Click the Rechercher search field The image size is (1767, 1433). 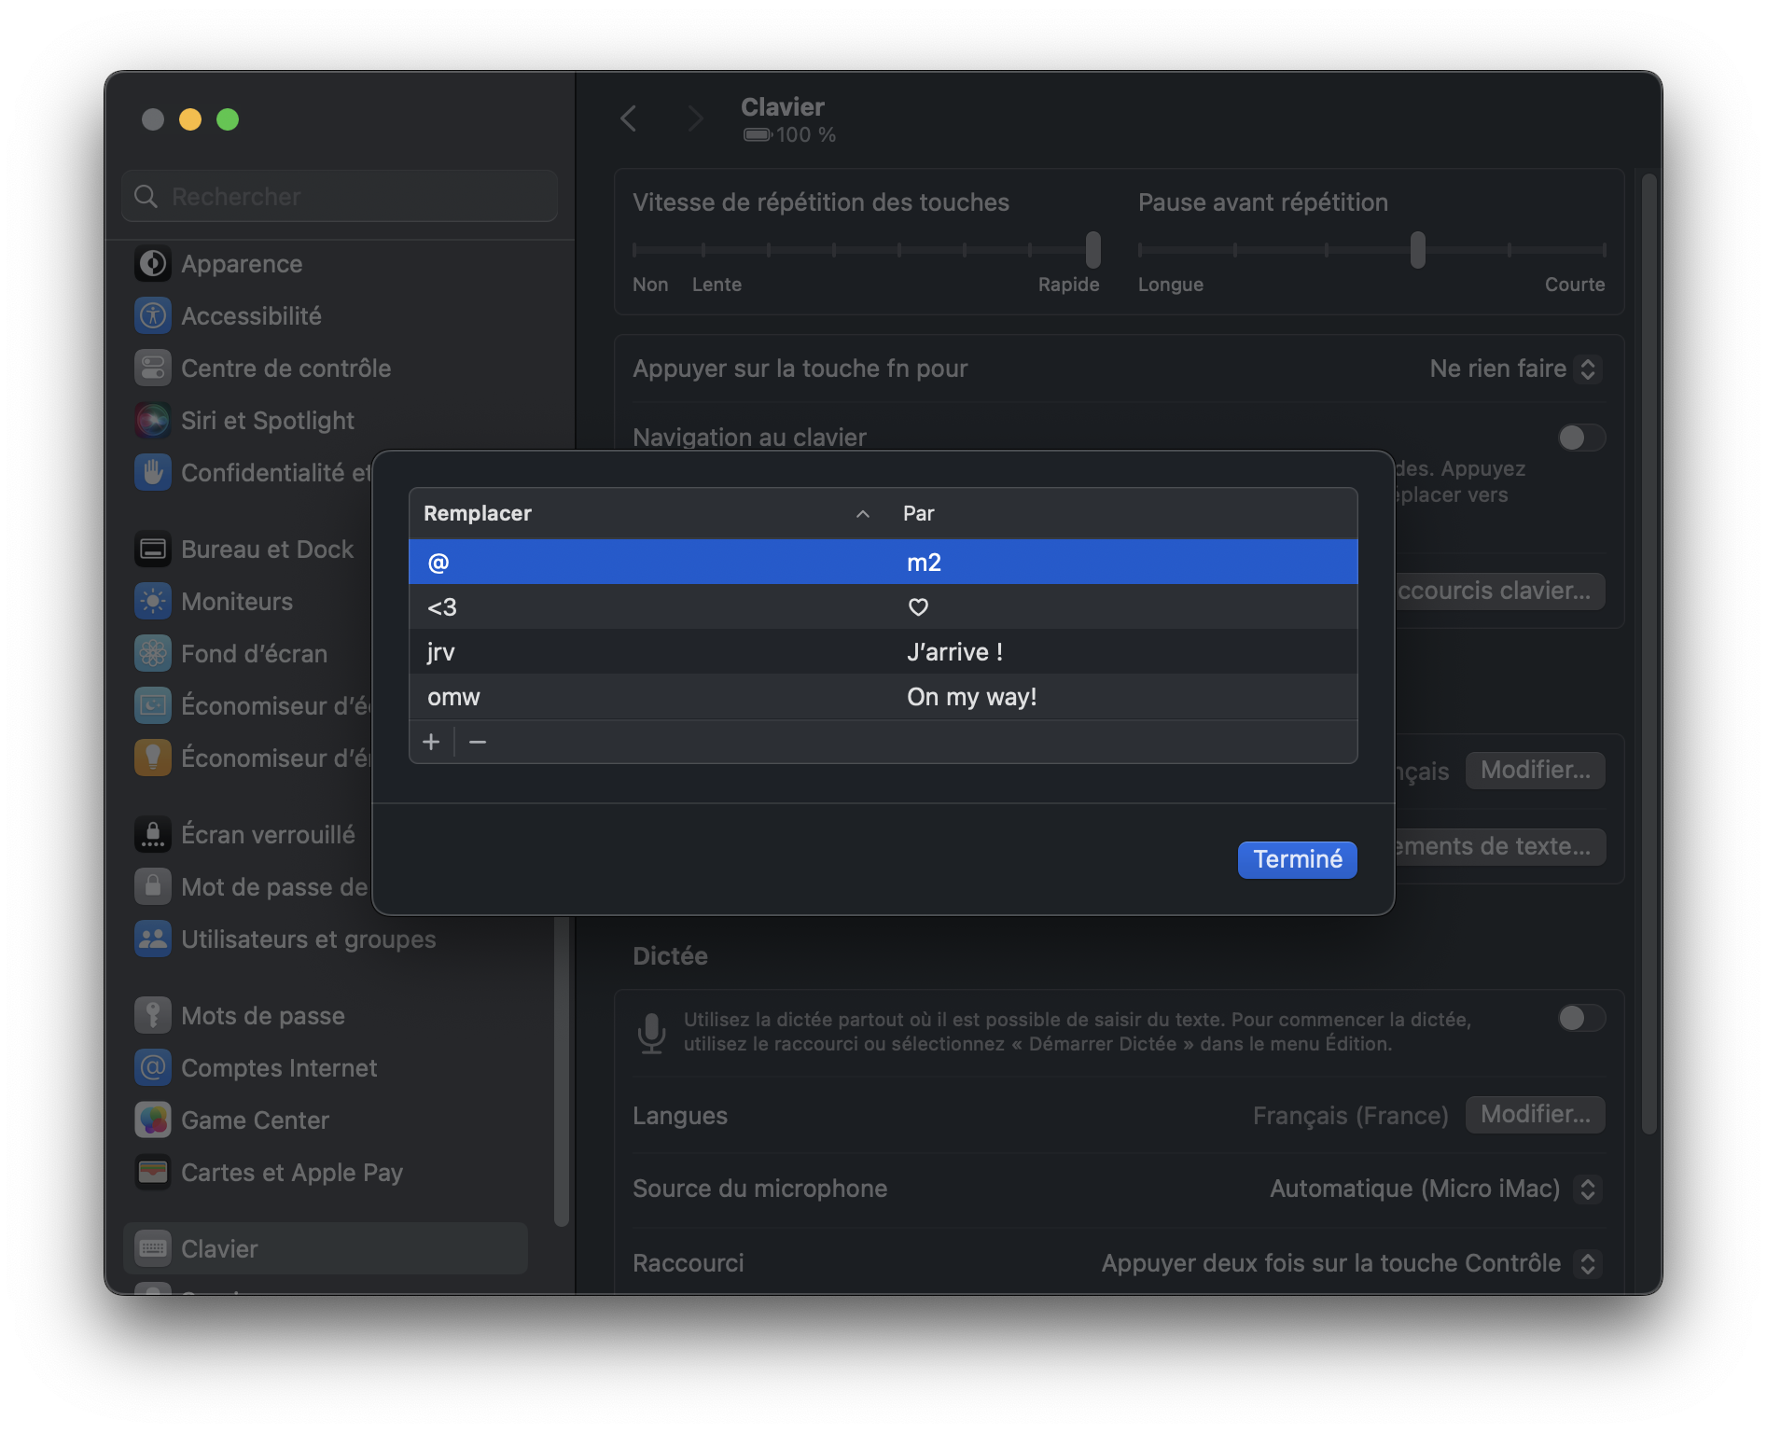pyautogui.click(x=340, y=197)
